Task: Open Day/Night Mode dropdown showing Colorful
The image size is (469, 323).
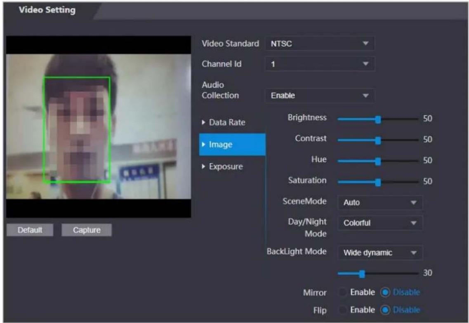Action: pyautogui.click(x=380, y=223)
